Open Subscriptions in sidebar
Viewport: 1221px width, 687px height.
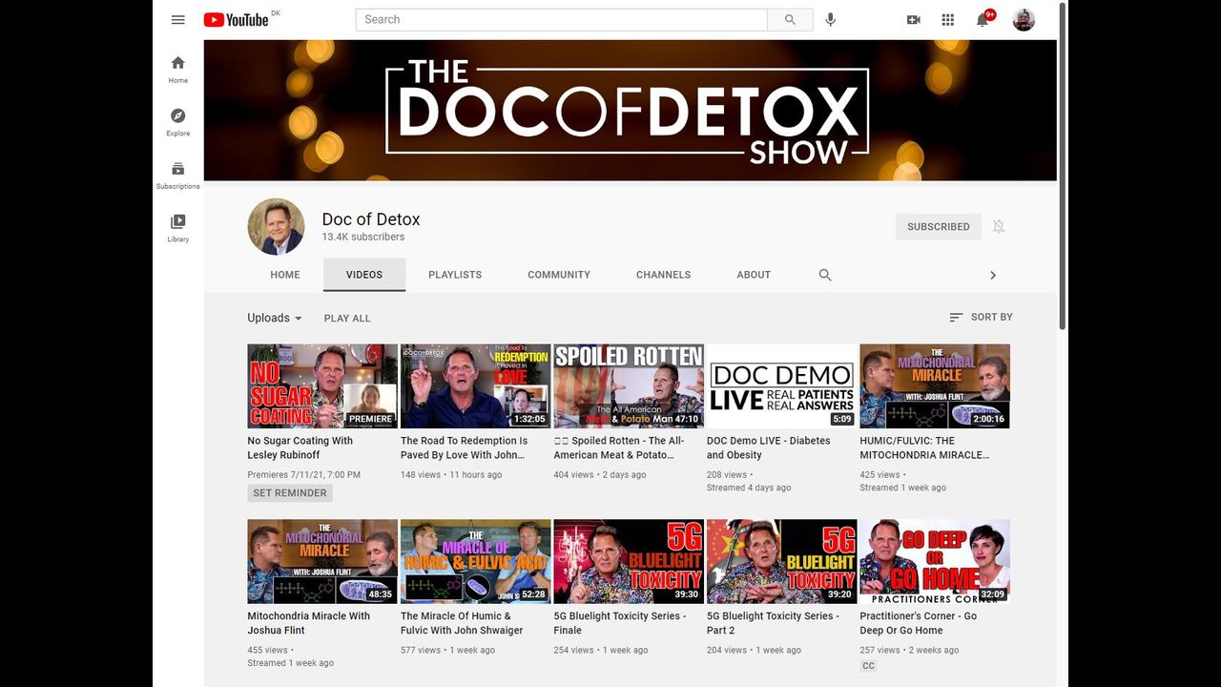178,176
